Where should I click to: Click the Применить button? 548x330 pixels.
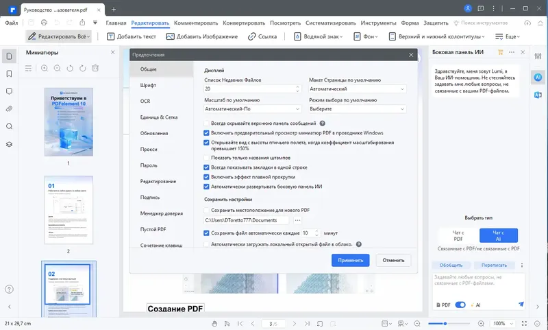[x=351, y=260]
